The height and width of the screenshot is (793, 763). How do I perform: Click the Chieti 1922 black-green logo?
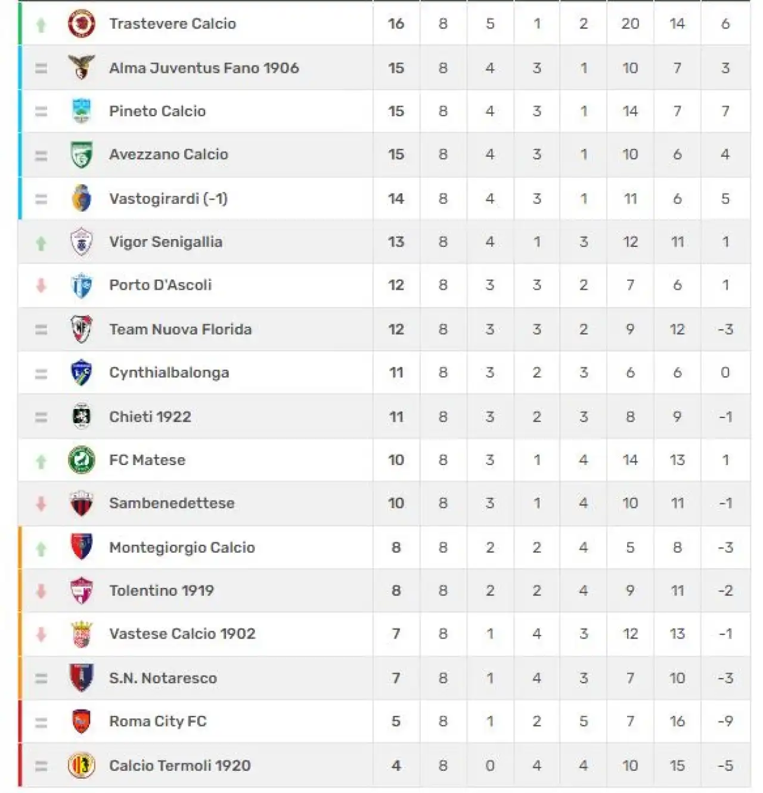[x=82, y=416]
